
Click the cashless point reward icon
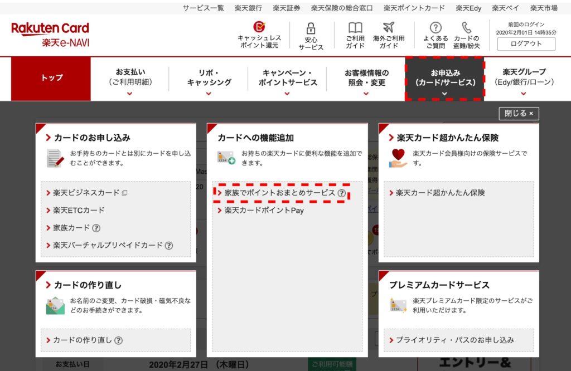coord(259,27)
